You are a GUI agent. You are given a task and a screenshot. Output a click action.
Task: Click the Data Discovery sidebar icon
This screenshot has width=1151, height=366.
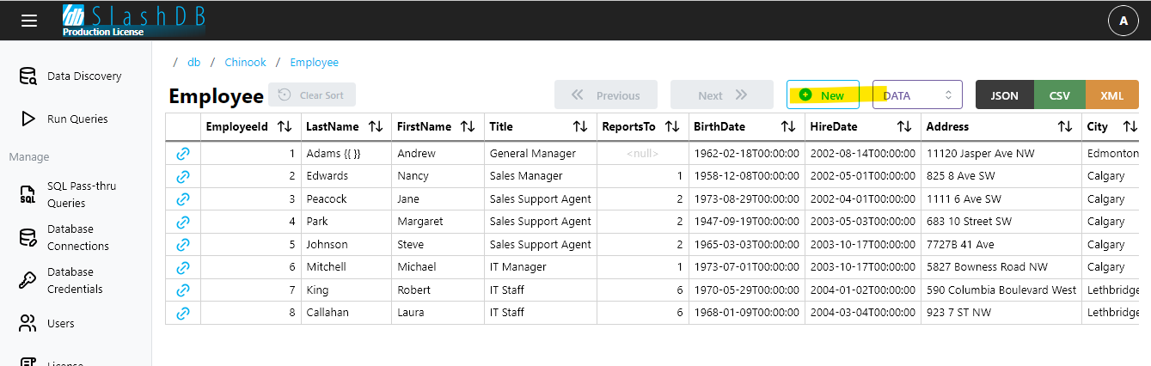coord(28,76)
